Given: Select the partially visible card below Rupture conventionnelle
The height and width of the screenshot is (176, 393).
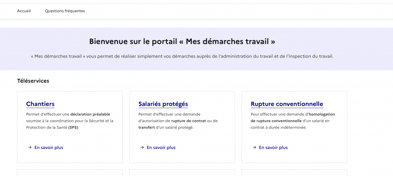Looking at the screenshot, I should pyautogui.click(x=294, y=173).
